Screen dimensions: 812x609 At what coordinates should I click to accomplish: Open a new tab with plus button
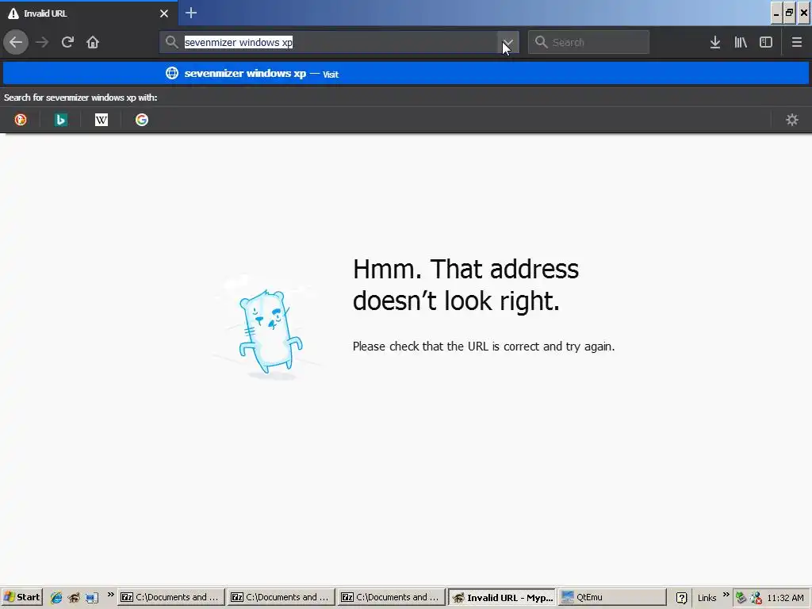coord(191,13)
